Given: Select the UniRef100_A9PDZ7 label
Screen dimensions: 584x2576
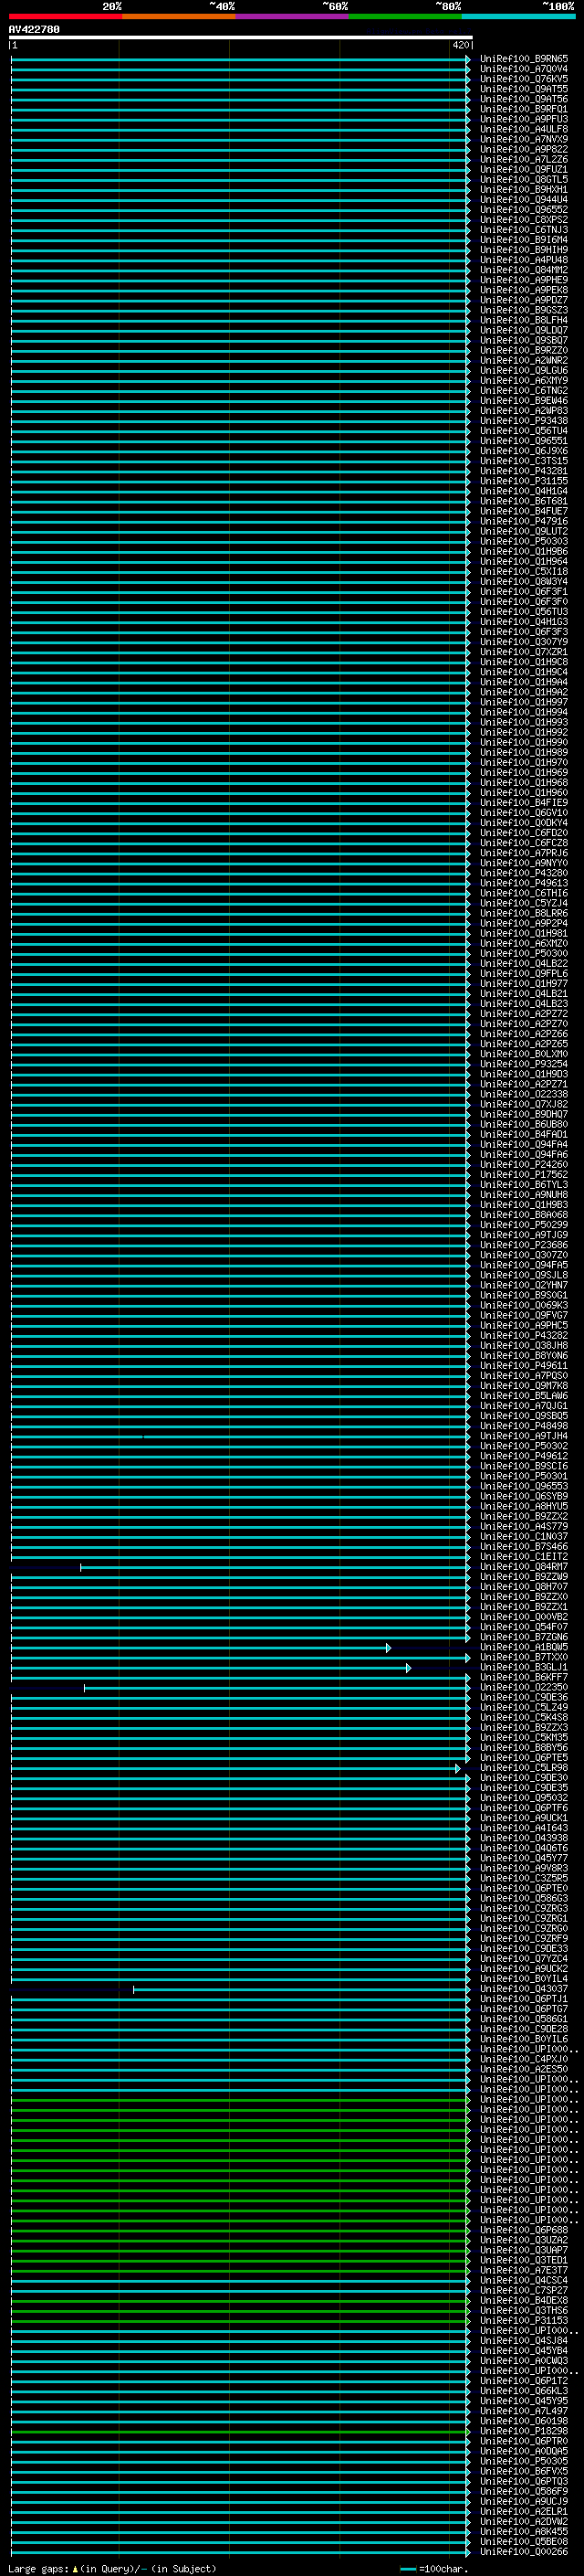Looking at the screenshot, I should pyautogui.click(x=524, y=300).
